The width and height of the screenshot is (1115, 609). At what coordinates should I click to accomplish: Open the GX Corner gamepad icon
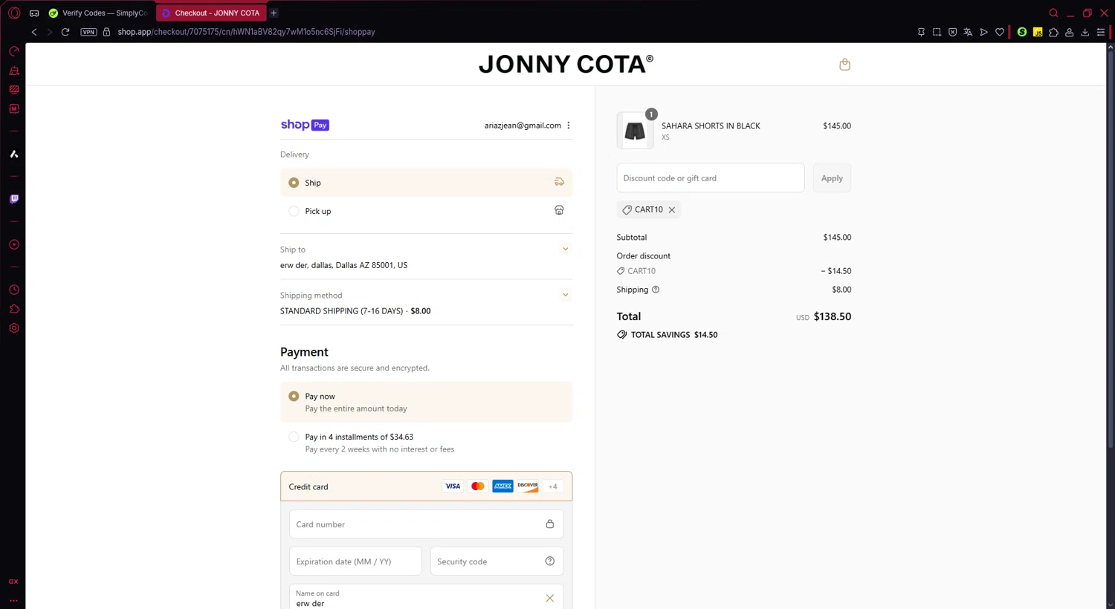(x=34, y=13)
